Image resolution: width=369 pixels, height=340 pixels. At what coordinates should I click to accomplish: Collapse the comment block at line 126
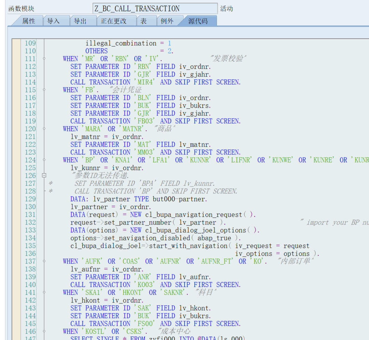point(44,175)
